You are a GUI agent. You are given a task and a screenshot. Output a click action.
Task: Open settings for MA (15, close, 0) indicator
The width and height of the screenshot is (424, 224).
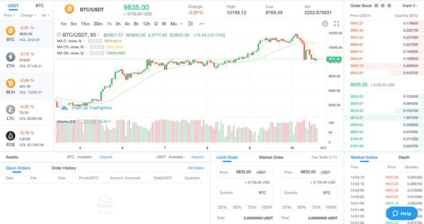[x=97, y=47]
